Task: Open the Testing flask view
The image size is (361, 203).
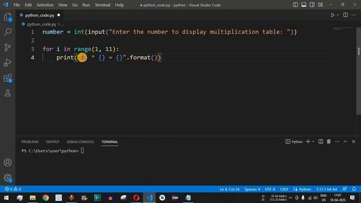Action: 7,93
